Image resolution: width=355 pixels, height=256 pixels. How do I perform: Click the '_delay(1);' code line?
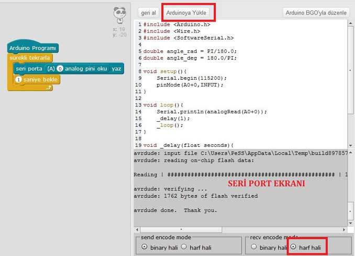pyautogui.click(x=173, y=119)
